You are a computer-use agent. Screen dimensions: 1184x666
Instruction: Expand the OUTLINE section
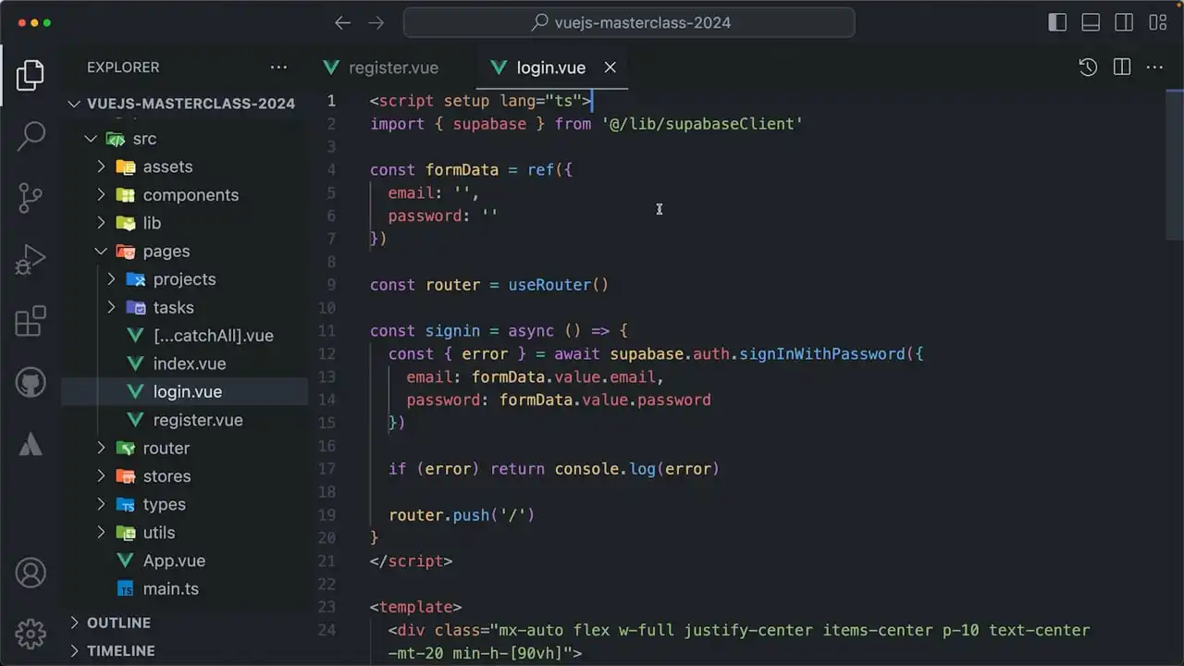point(185,623)
